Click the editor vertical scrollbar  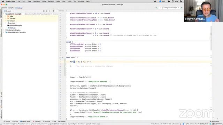tap(211, 38)
